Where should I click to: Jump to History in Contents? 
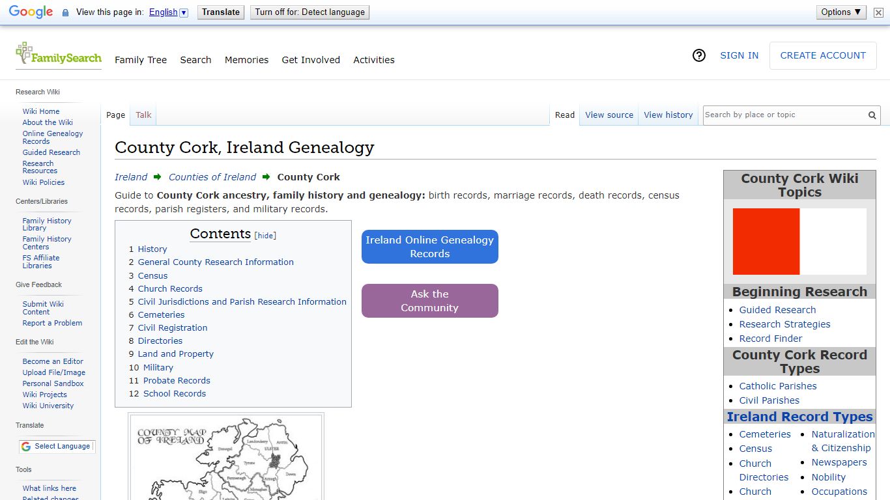152,249
